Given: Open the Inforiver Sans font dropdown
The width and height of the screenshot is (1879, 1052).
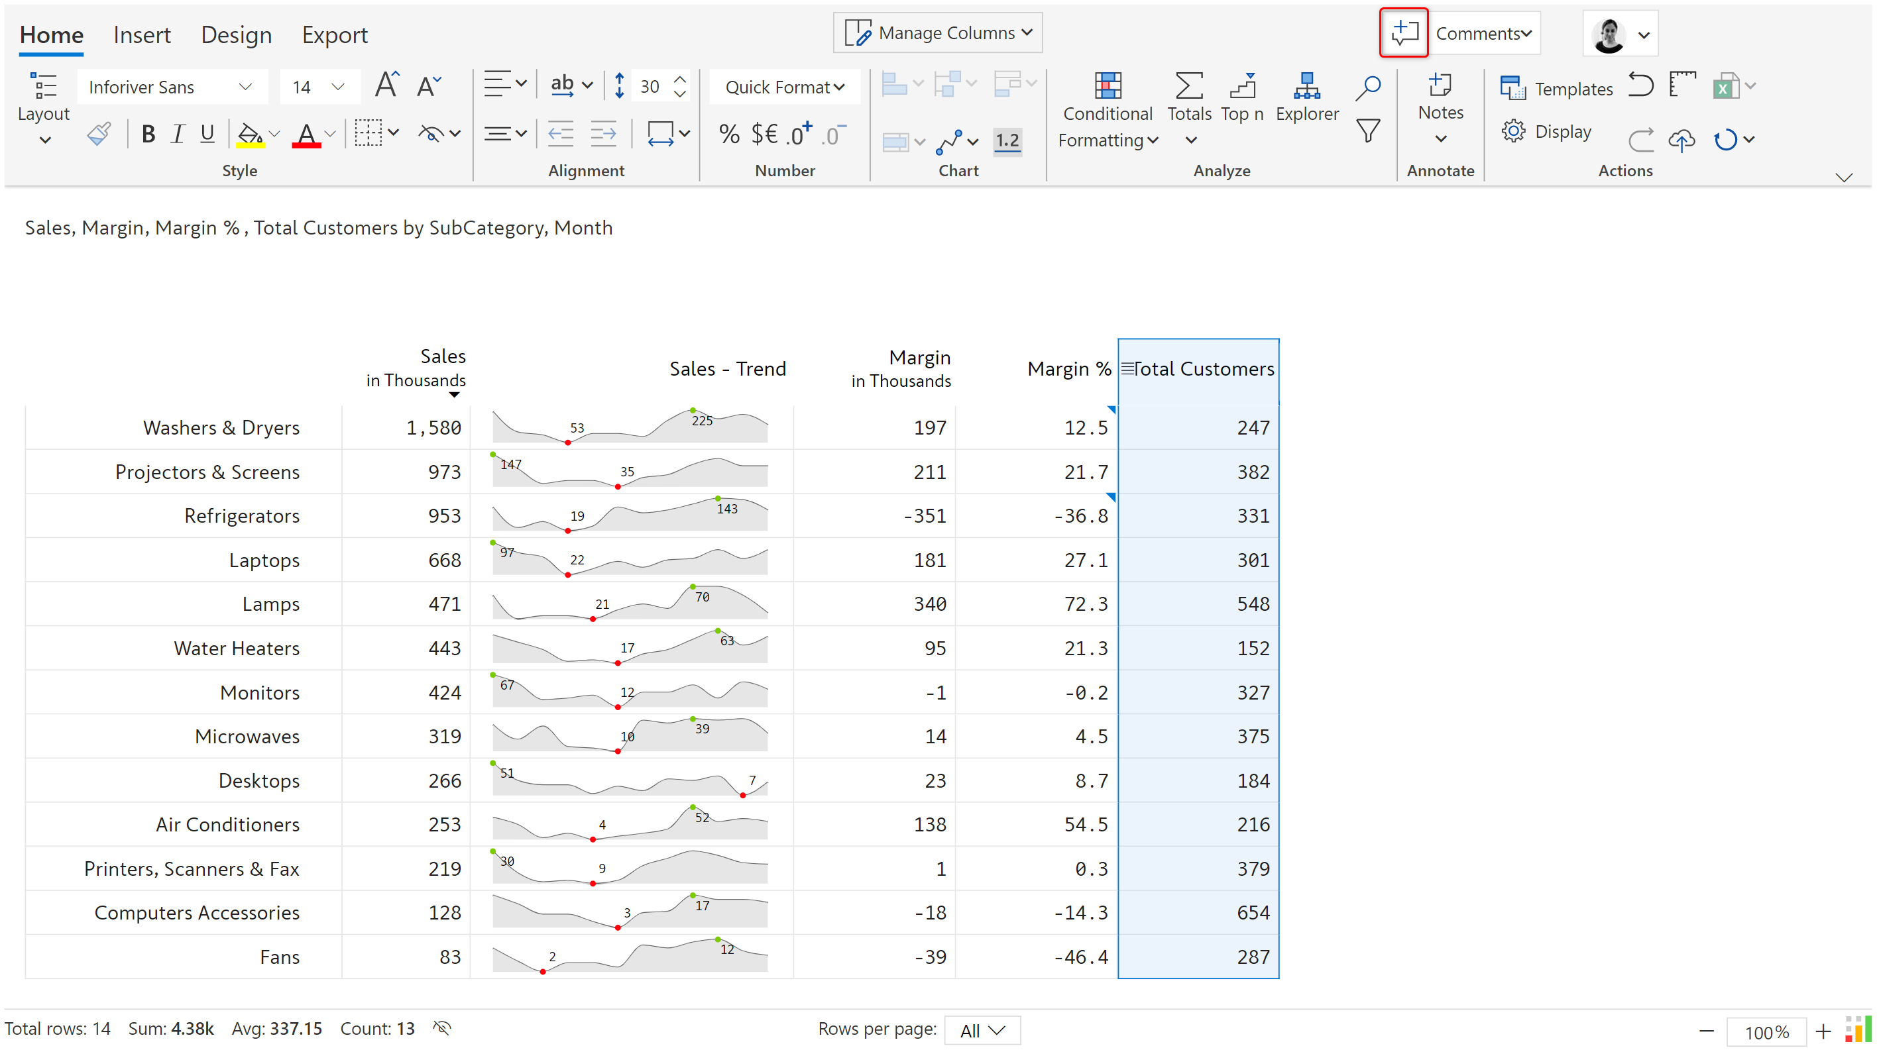Looking at the screenshot, I should coord(172,87).
